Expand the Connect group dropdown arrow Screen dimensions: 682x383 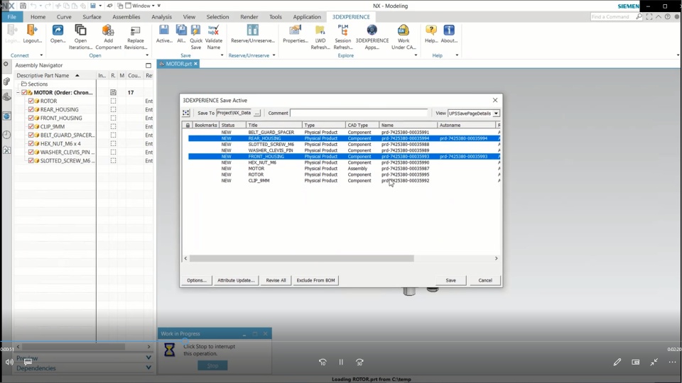pos(41,55)
